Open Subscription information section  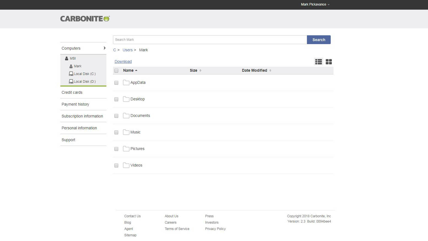82,116
